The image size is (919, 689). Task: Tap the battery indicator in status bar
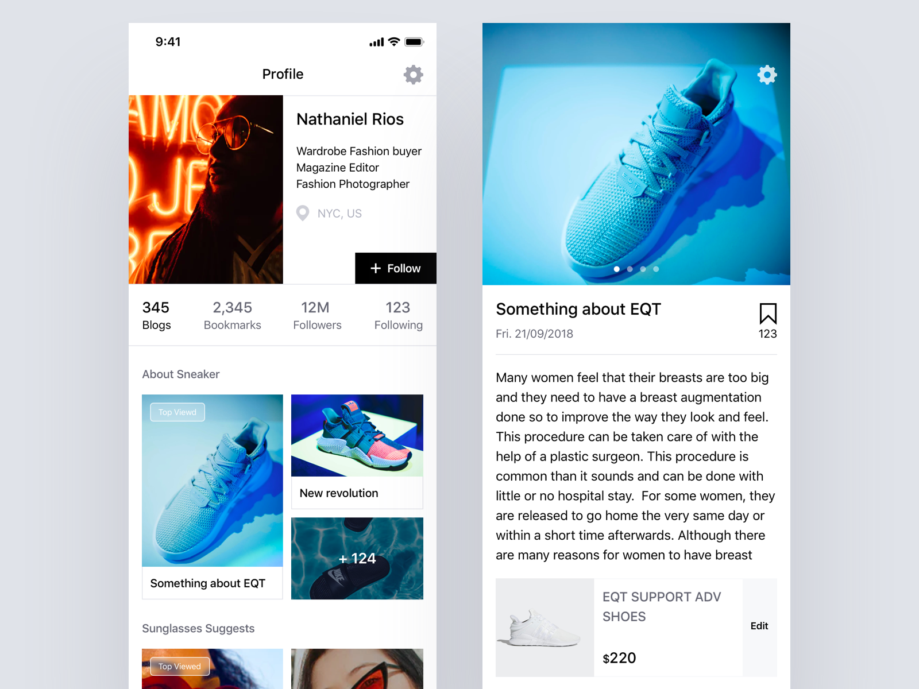(x=414, y=42)
